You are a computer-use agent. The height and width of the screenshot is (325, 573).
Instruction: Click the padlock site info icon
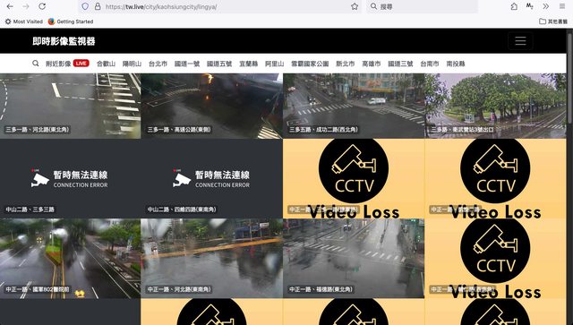[x=98, y=6]
